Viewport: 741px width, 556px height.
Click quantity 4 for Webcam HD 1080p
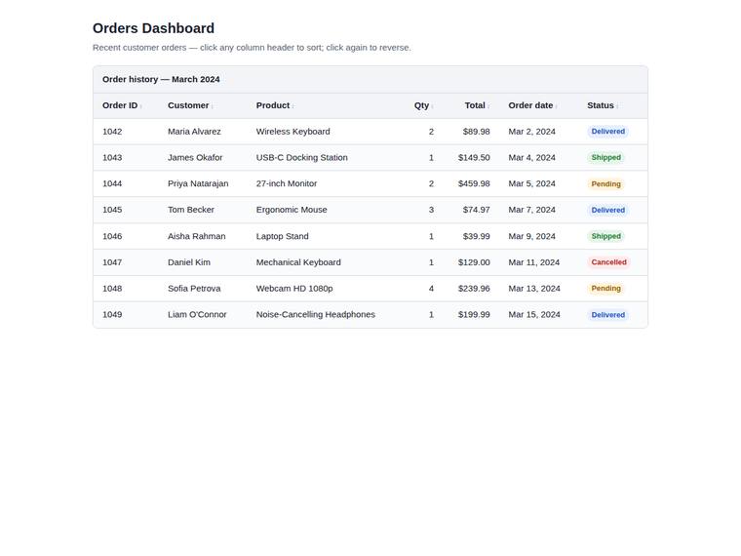431,288
